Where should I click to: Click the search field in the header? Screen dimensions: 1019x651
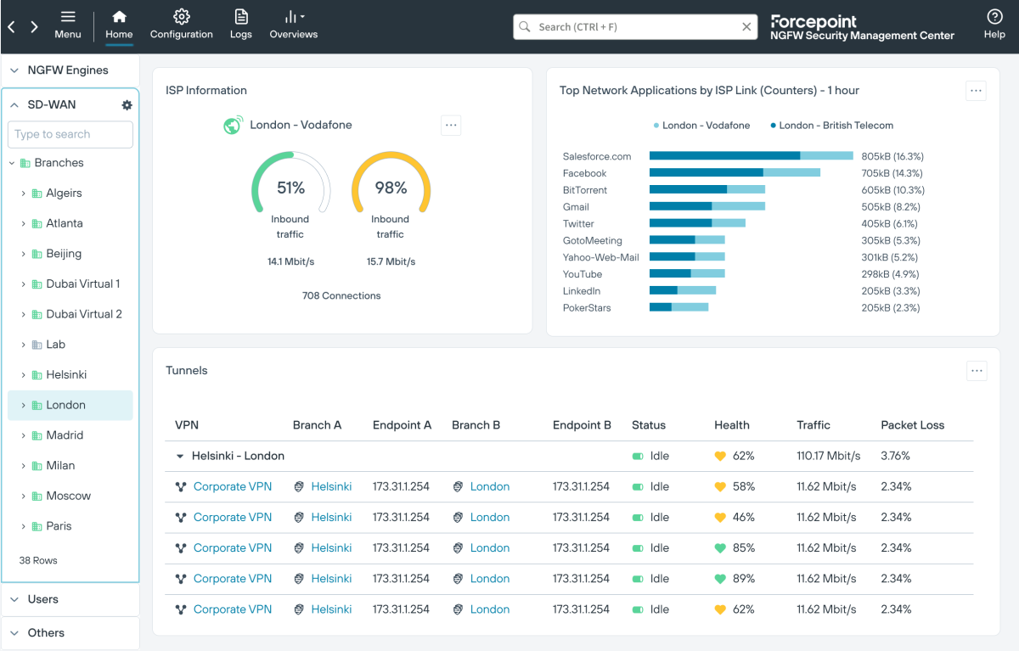pos(635,27)
